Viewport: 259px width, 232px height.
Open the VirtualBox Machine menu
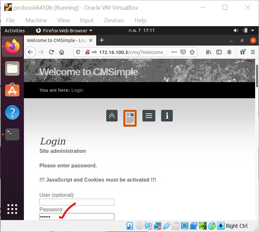pos(36,20)
